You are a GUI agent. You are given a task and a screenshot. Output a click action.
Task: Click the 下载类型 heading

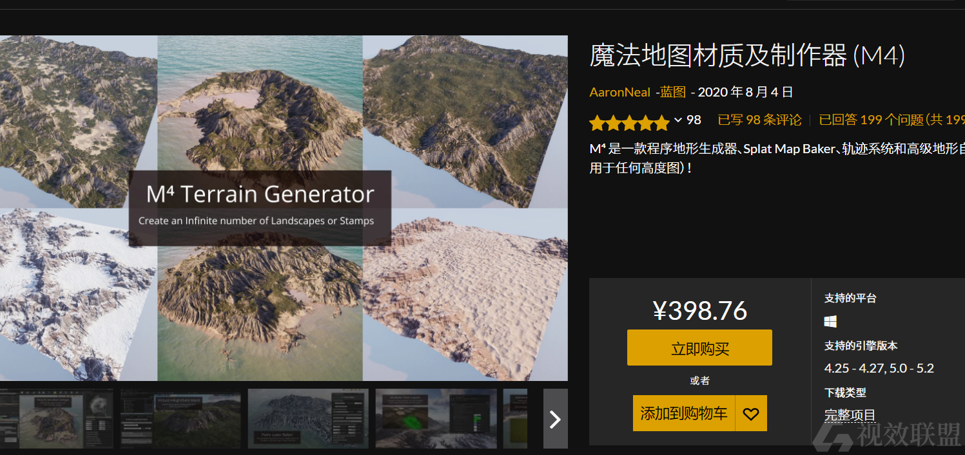[845, 393]
